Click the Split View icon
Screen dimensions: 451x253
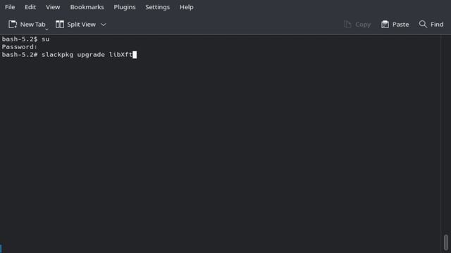60,25
